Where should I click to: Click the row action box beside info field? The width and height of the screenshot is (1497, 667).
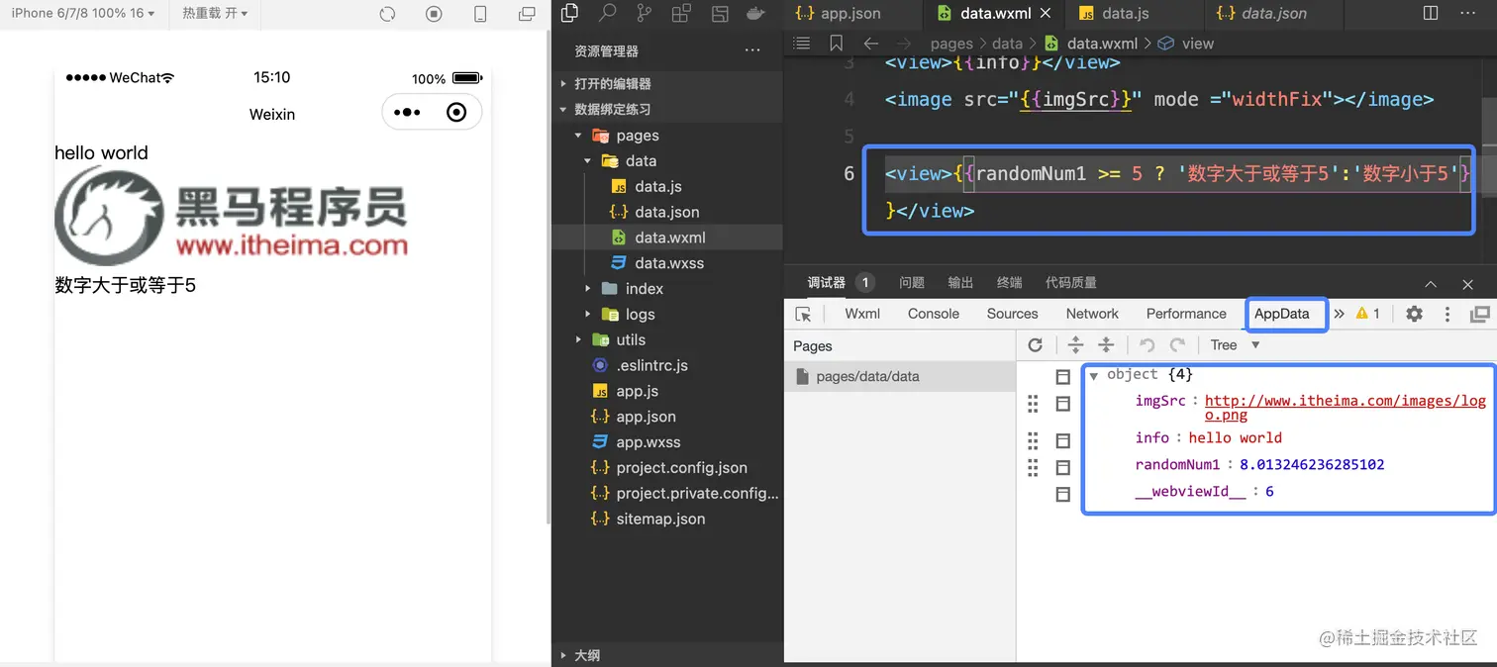pos(1062,440)
